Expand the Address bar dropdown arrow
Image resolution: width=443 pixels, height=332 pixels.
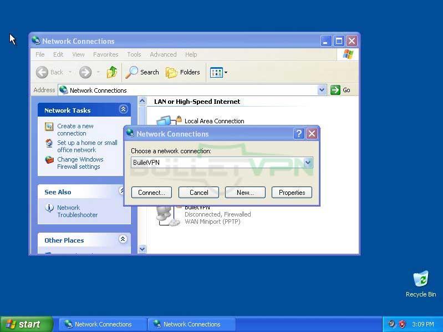(x=322, y=90)
